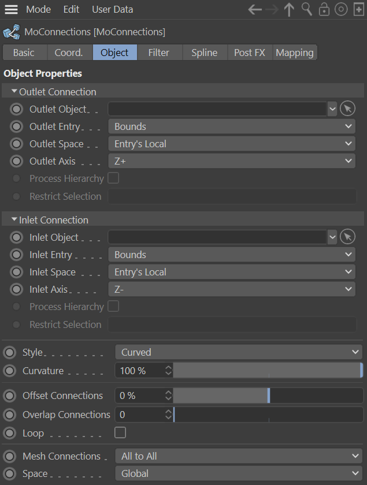Open the Mode menu
The width and height of the screenshot is (367, 485).
38,10
